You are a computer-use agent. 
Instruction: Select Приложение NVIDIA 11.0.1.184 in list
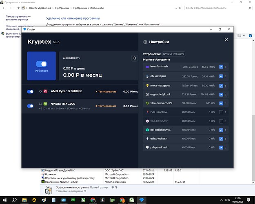pos(62,182)
